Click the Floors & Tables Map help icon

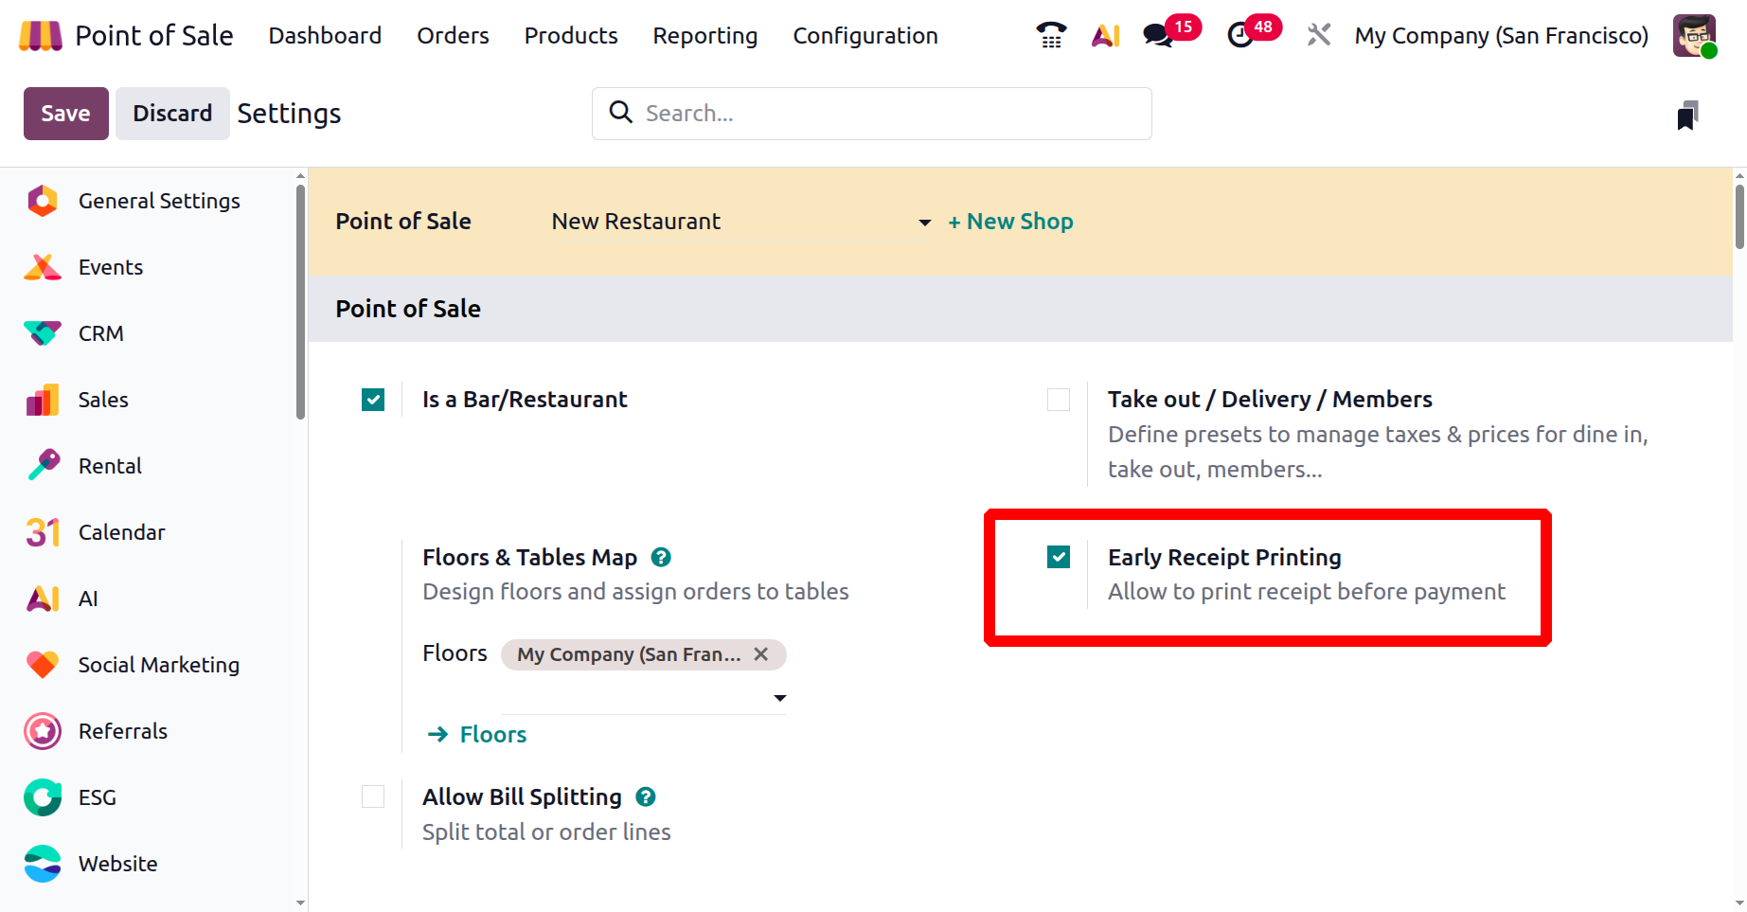(x=661, y=558)
